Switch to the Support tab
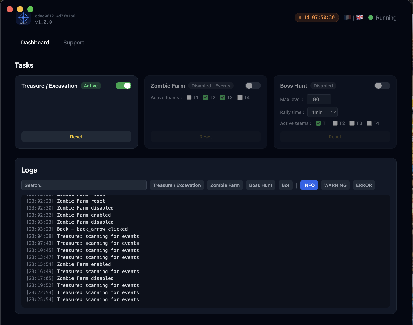Image resolution: width=413 pixels, height=325 pixels. point(74,43)
